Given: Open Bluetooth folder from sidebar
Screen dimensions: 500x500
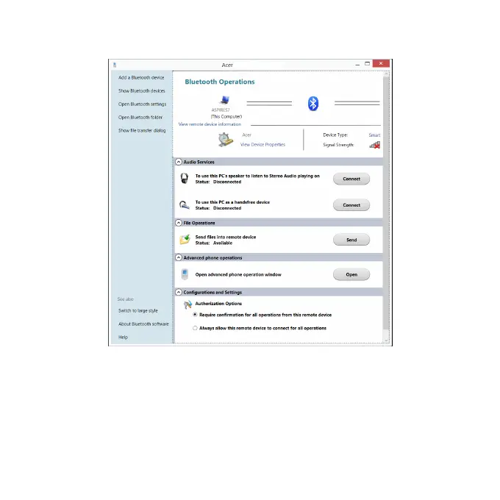Looking at the screenshot, I should coord(140,118).
